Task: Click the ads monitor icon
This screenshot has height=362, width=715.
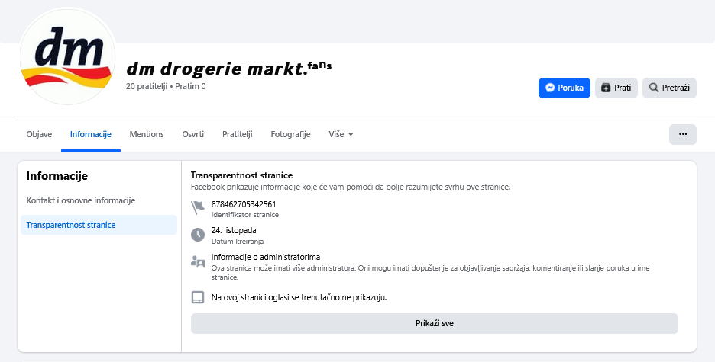Action: 198,297
